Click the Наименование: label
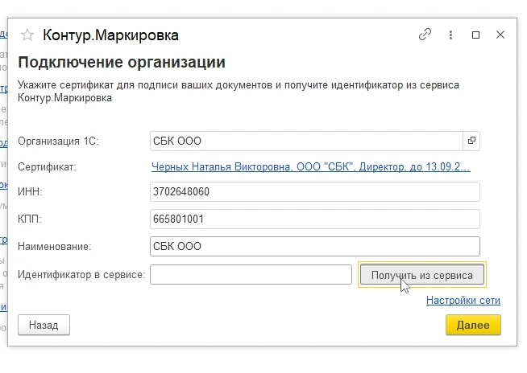This screenshot has height=373, width=527. point(55,247)
